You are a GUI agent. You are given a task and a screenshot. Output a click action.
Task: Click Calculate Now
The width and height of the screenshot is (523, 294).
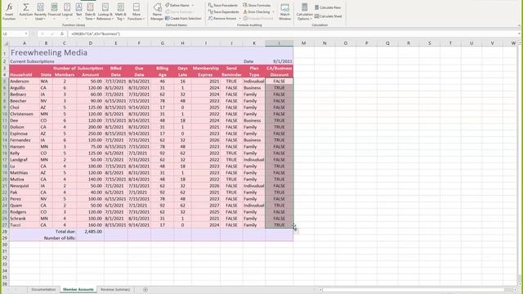[328, 7]
